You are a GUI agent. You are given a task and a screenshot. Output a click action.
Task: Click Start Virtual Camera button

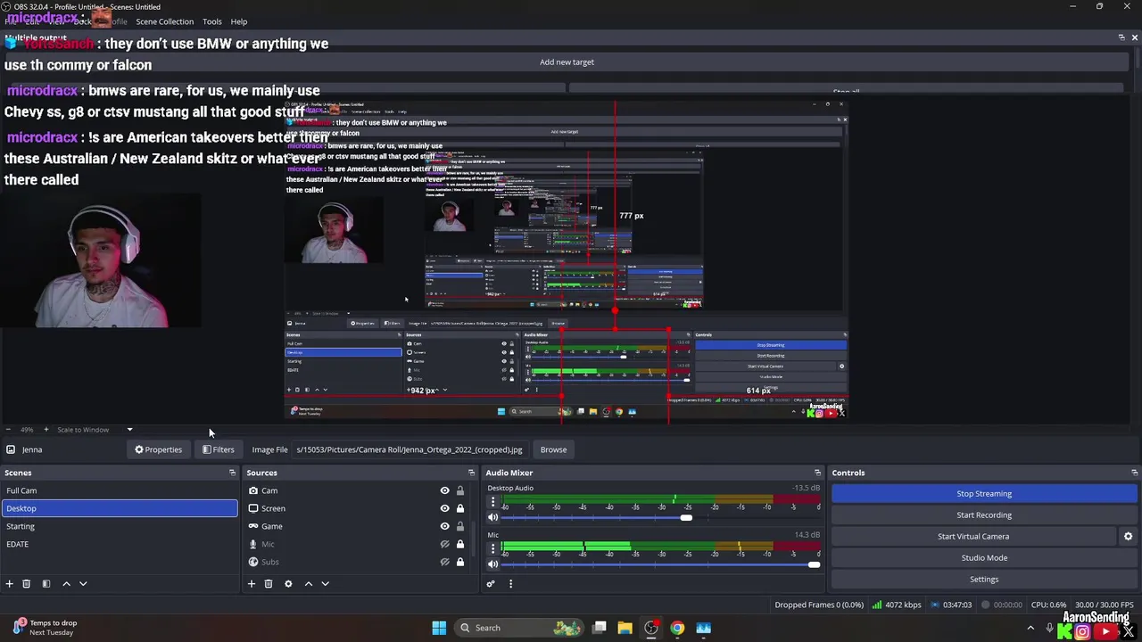click(973, 537)
